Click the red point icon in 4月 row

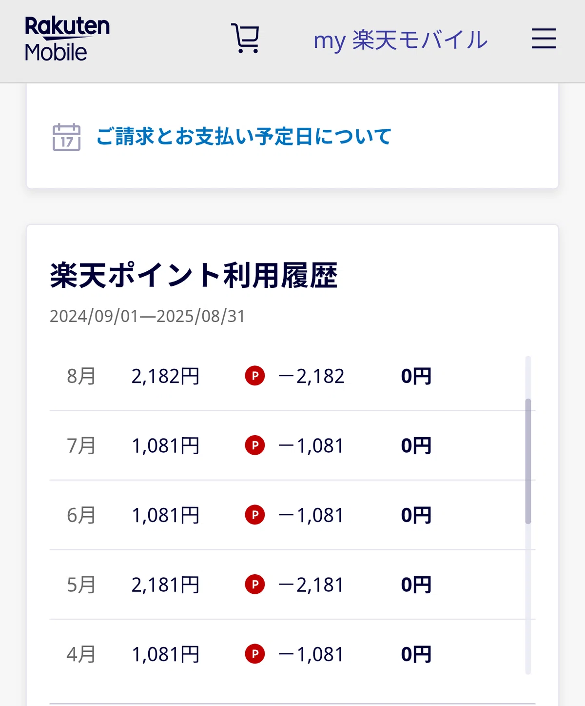point(255,654)
